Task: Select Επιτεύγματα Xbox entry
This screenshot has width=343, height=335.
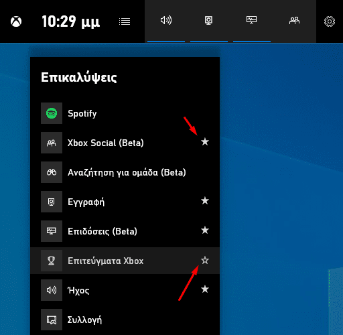Action: click(125, 261)
